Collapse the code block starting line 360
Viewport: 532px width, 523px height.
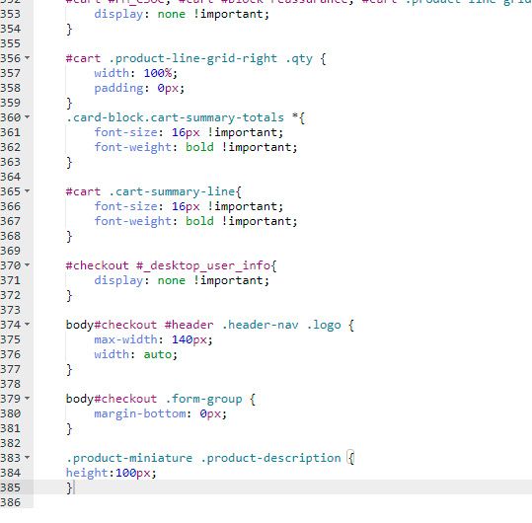tap(28, 117)
